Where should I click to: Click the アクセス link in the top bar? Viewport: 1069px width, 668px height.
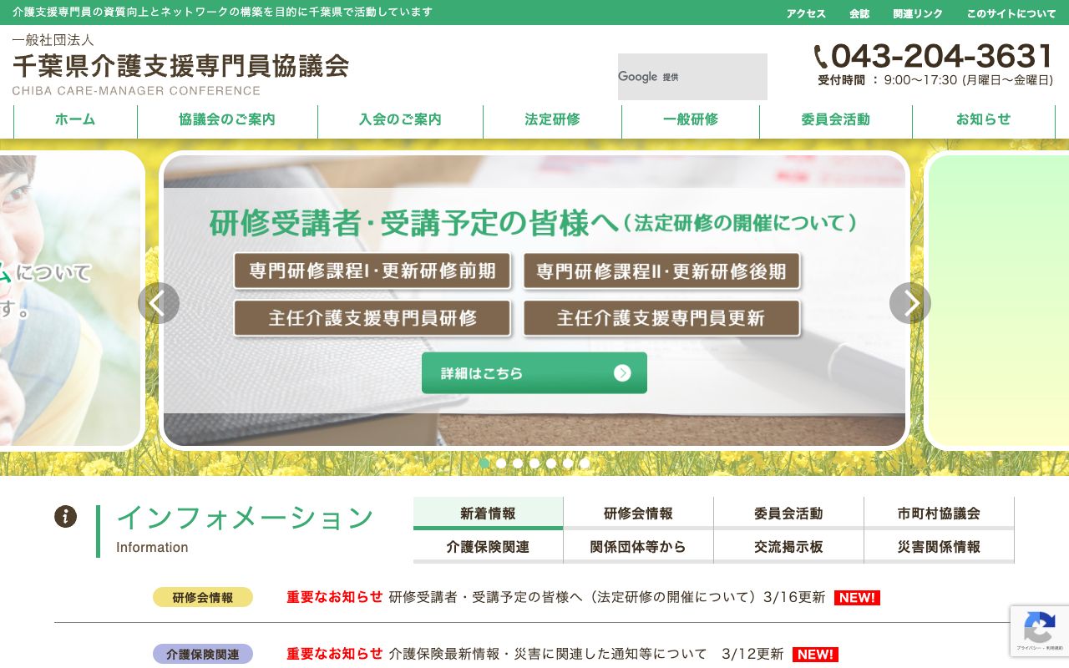click(x=805, y=13)
